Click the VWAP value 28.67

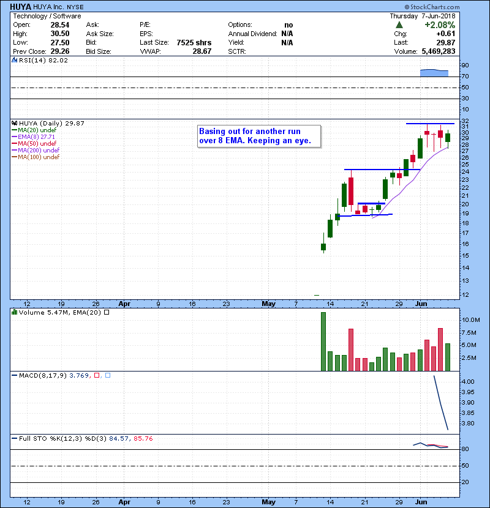[x=202, y=51]
